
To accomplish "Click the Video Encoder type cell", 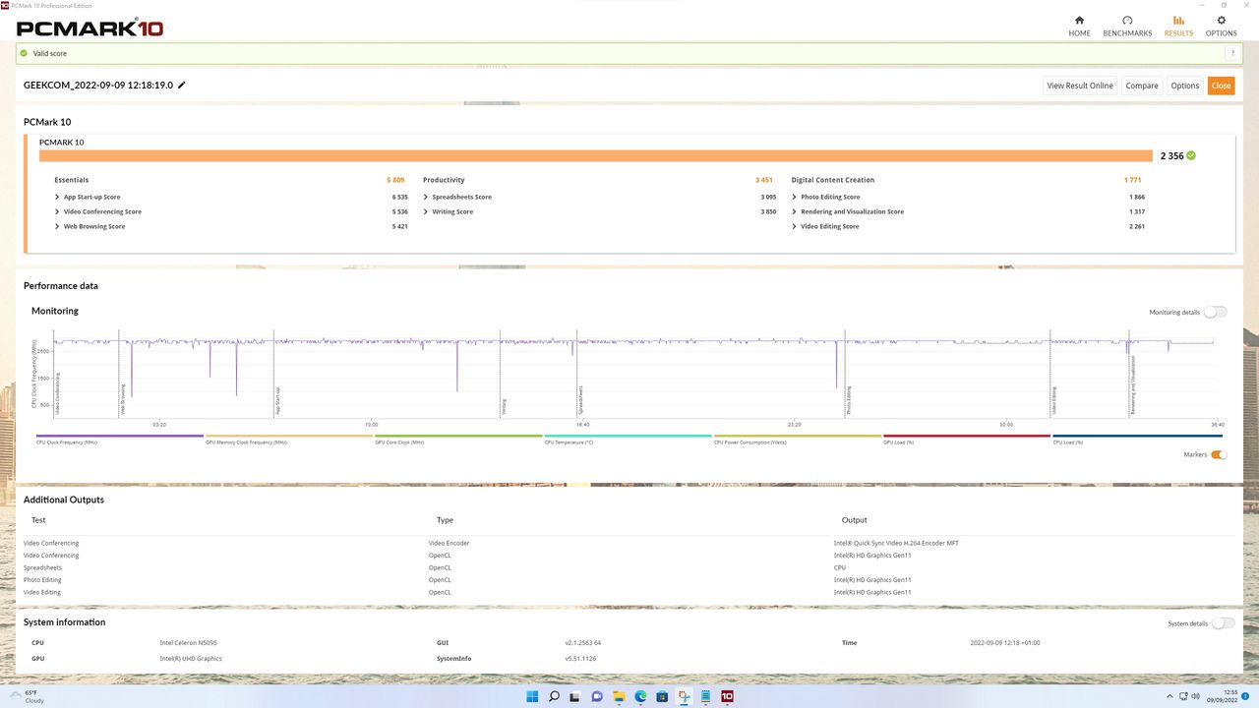I will 449,543.
